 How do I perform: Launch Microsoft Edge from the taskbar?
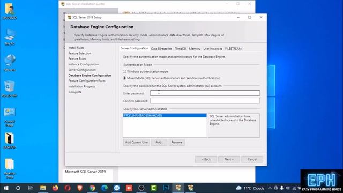(105, 188)
